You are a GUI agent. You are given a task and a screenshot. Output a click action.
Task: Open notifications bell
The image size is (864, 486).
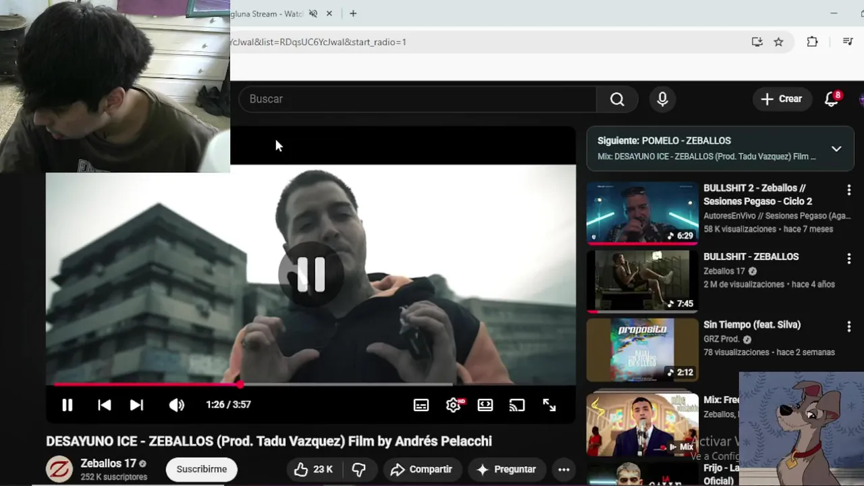(x=832, y=99)
